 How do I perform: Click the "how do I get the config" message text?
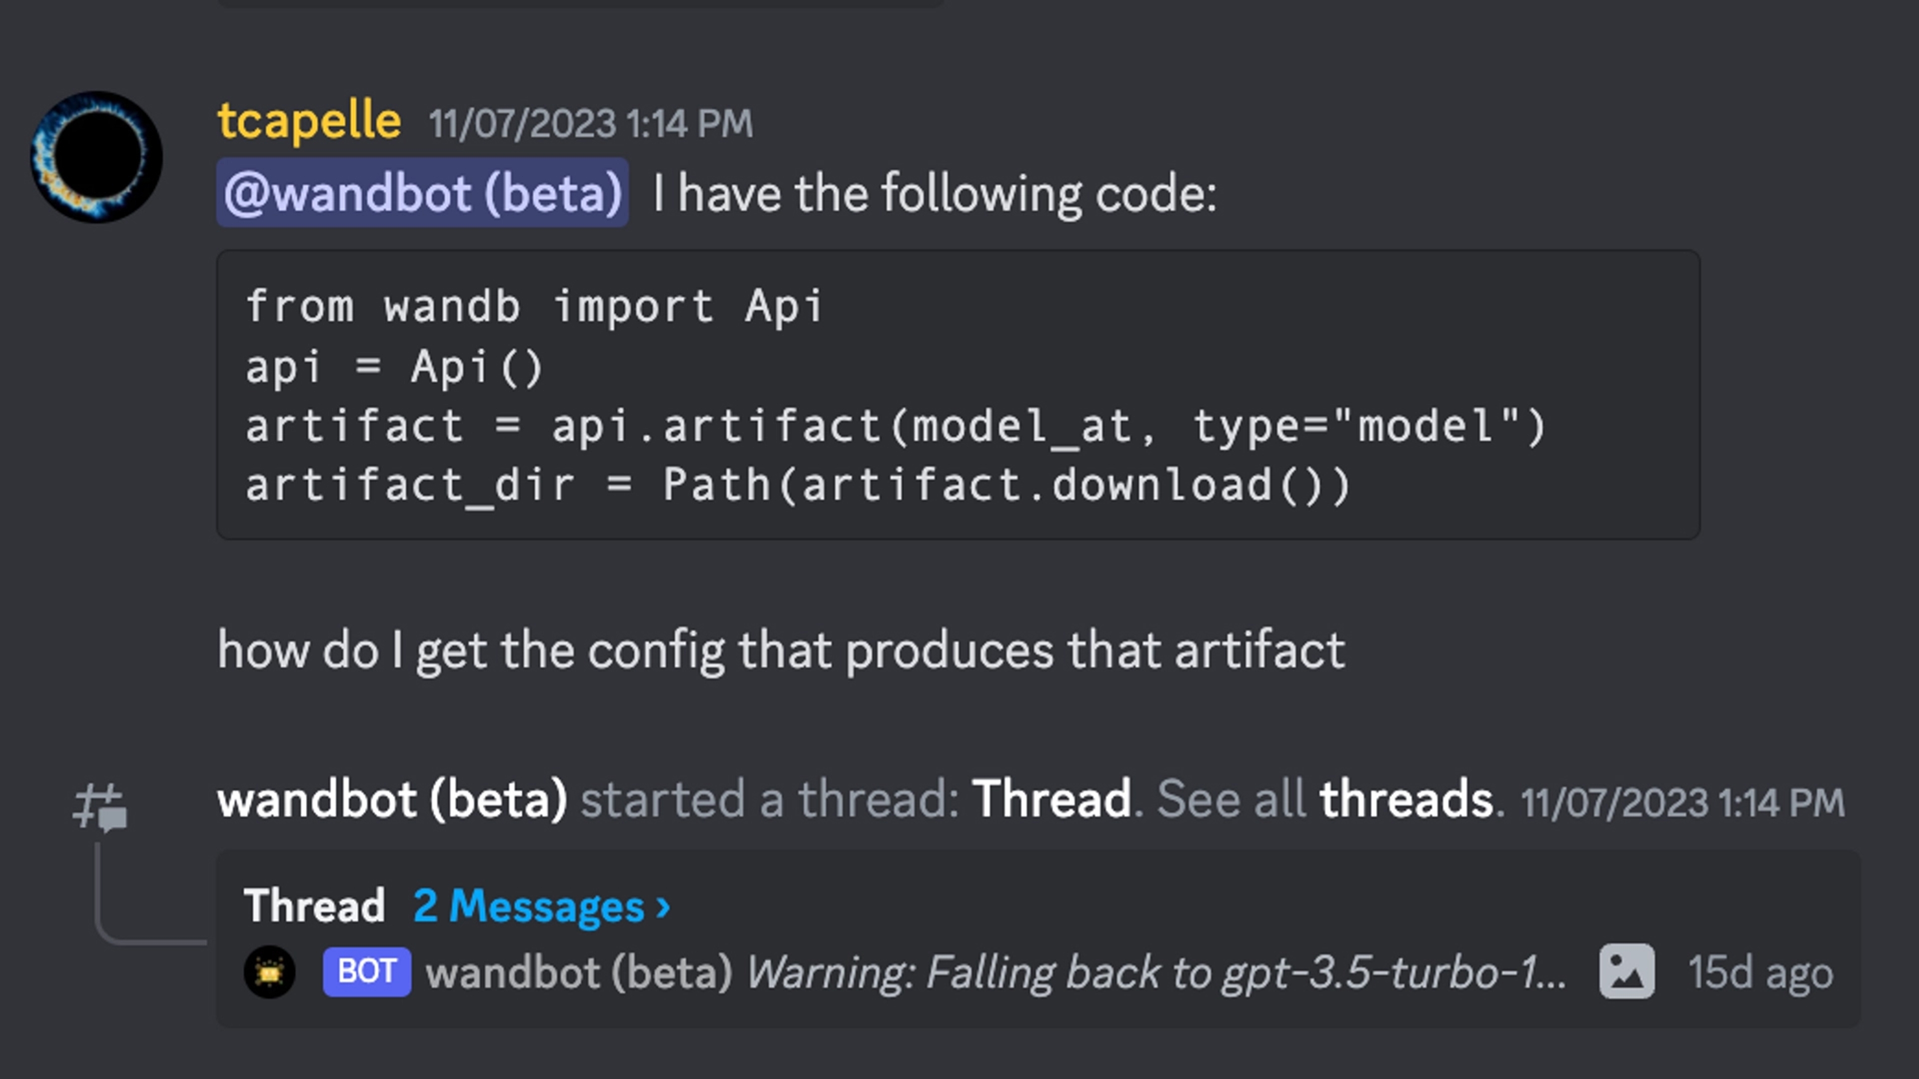point(781,650)
